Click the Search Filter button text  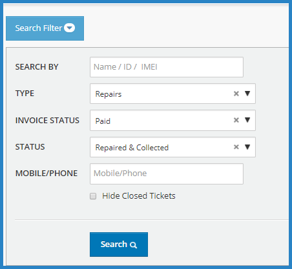(x=39, y=28)
